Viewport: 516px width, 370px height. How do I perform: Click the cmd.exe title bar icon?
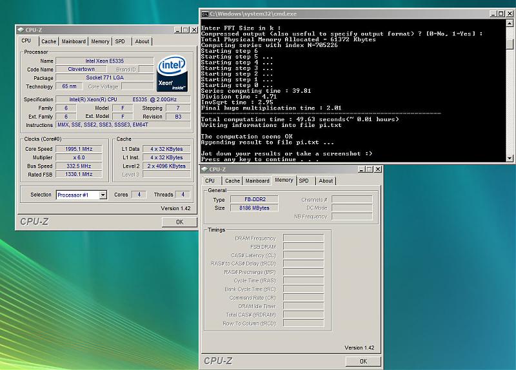[205, 14]
